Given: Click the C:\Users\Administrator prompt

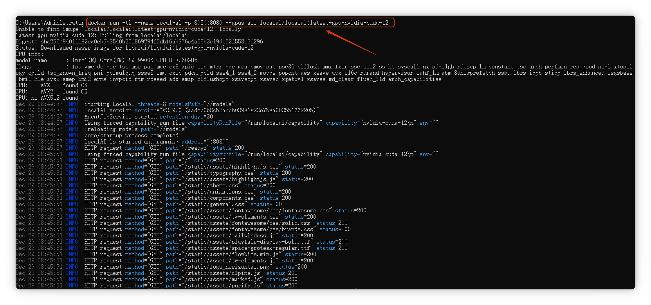Looking at the screenshot, I should [51, 23].
